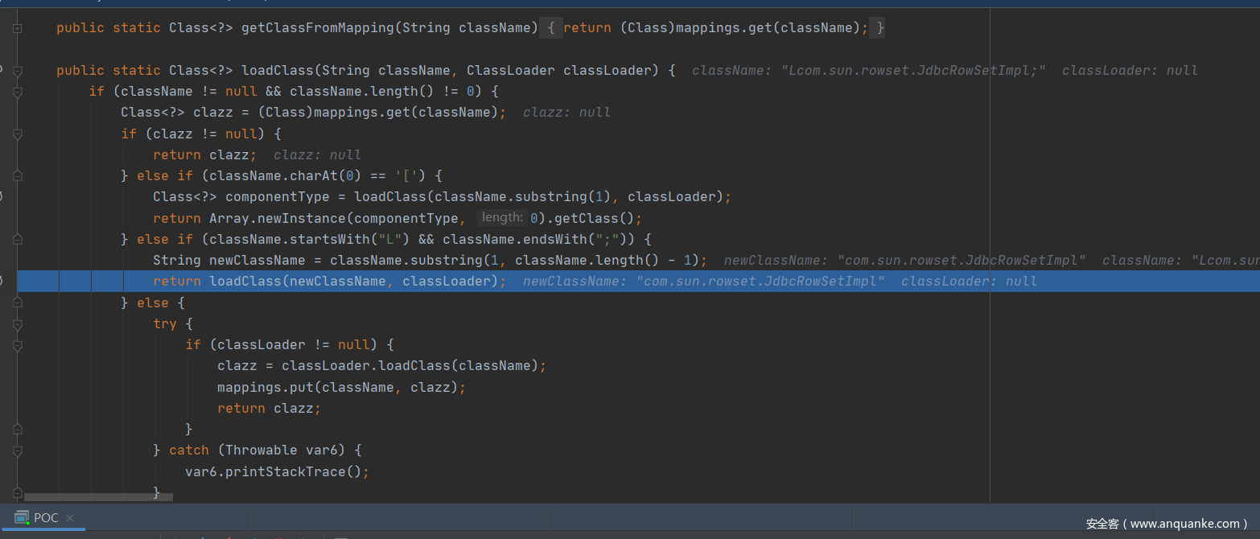
Task: Click the fold marker next to '} else {'
Action: coord(17,303)
